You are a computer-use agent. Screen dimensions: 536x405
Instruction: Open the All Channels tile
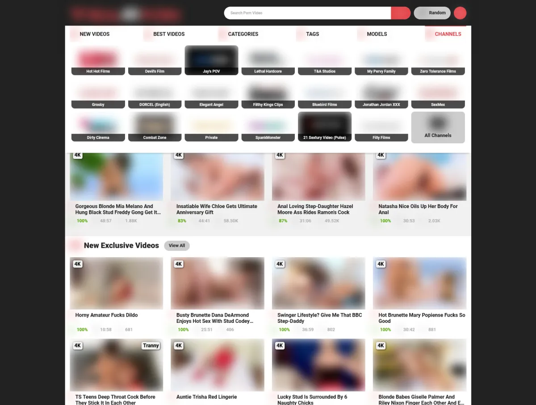(438, 127)
